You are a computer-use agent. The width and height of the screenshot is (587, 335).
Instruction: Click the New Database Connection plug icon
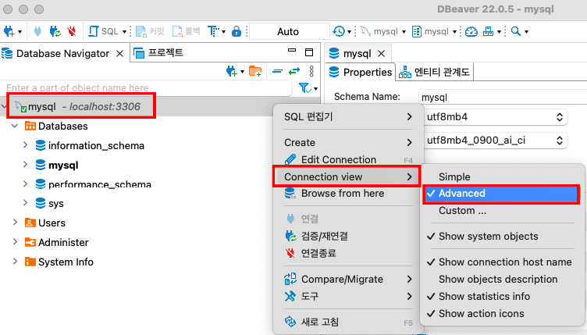(9, 31)
